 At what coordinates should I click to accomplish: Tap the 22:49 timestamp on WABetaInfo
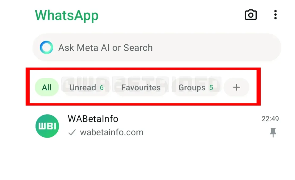coord(270,119)
